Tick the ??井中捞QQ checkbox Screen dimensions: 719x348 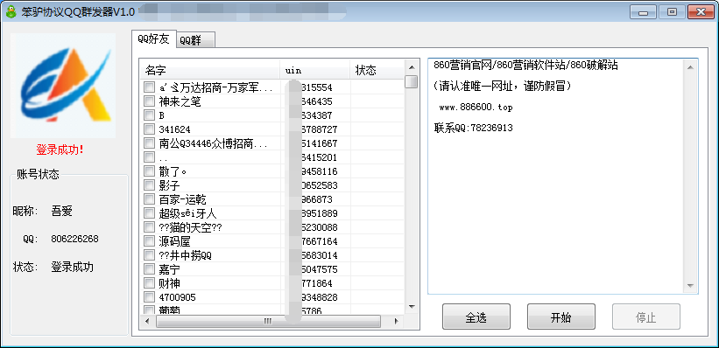(149, 255)
